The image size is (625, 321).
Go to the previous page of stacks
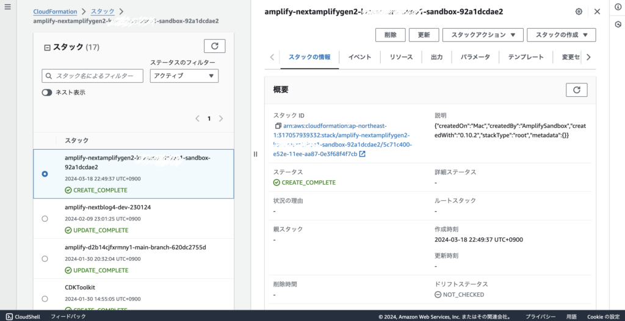tap(197, 119)
